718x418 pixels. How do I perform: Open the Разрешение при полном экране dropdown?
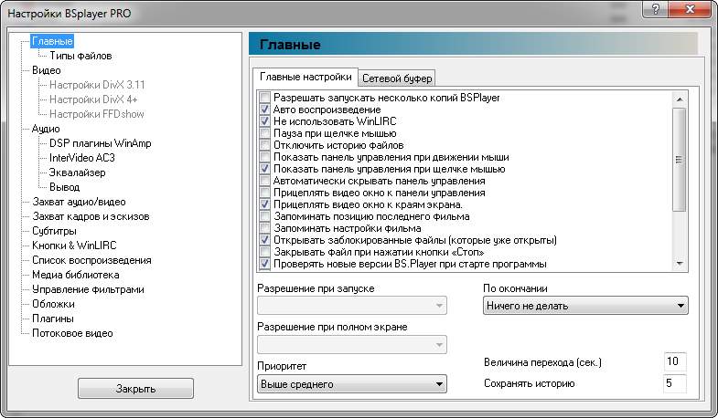(x=351, y=345)
